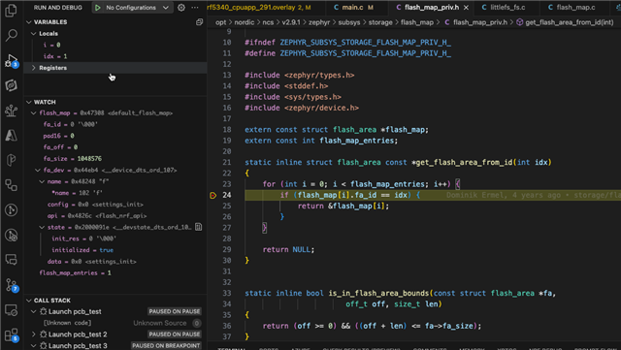Click the 'subsys' breadcrumb segment
621x350 pixels.
(349, 22)
